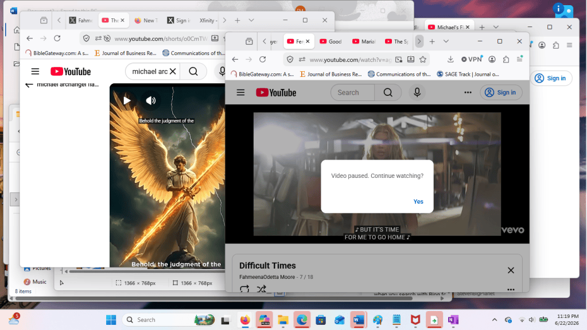Open Microsoft Edge from taskbar

[302, 320]
